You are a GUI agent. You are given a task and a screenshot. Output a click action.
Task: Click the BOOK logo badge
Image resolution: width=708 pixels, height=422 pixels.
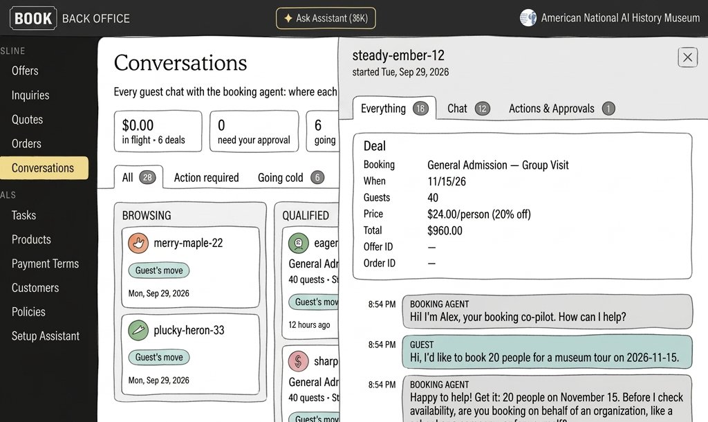(33, 18)
